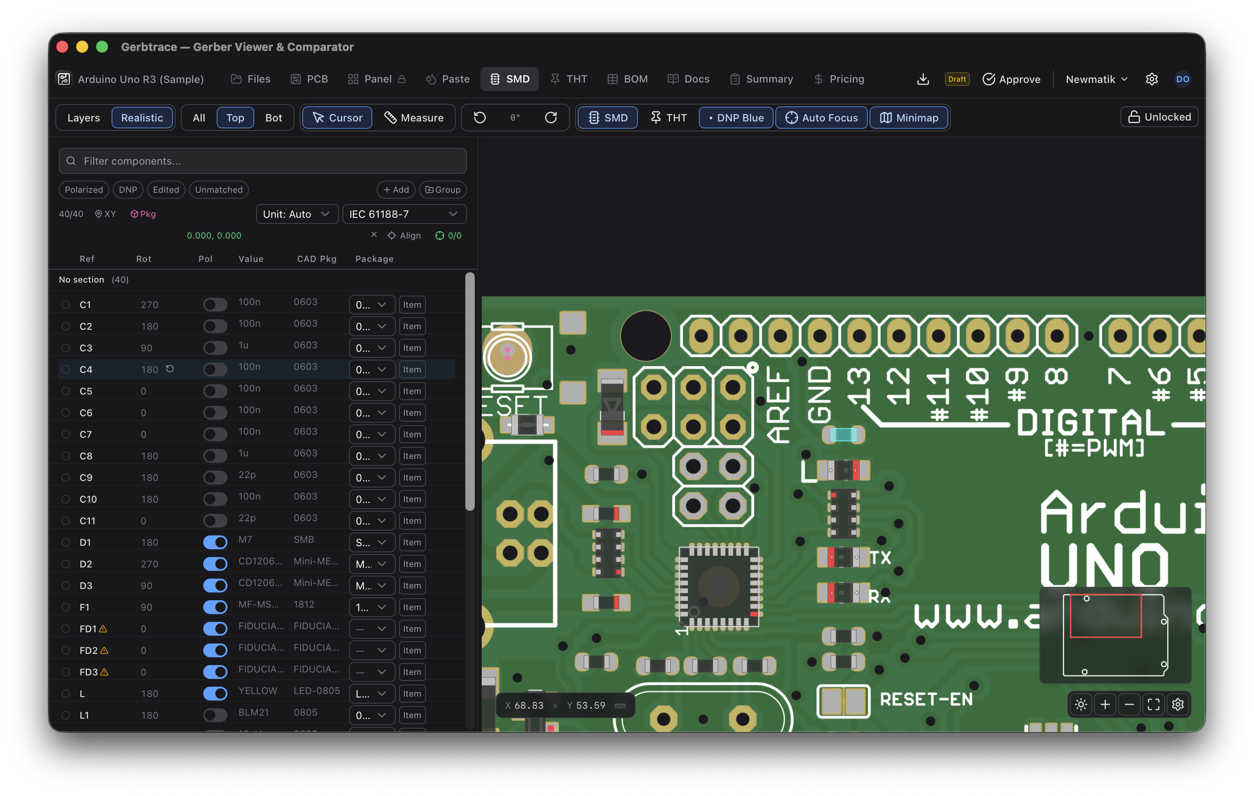Image resolution: width=1254 pixels, height=796 pixels.
Task: Open package dropdown for C3
Action: point(371,348)
